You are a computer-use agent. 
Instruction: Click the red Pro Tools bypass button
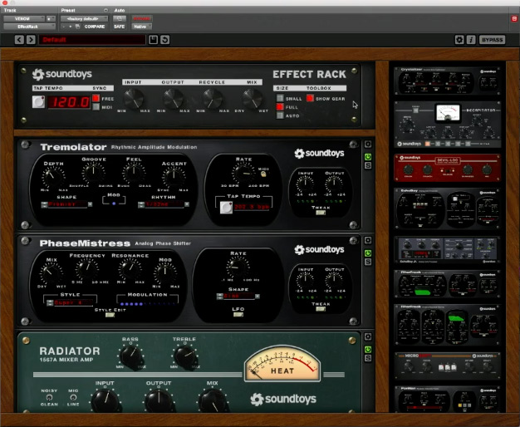[142, 18]
